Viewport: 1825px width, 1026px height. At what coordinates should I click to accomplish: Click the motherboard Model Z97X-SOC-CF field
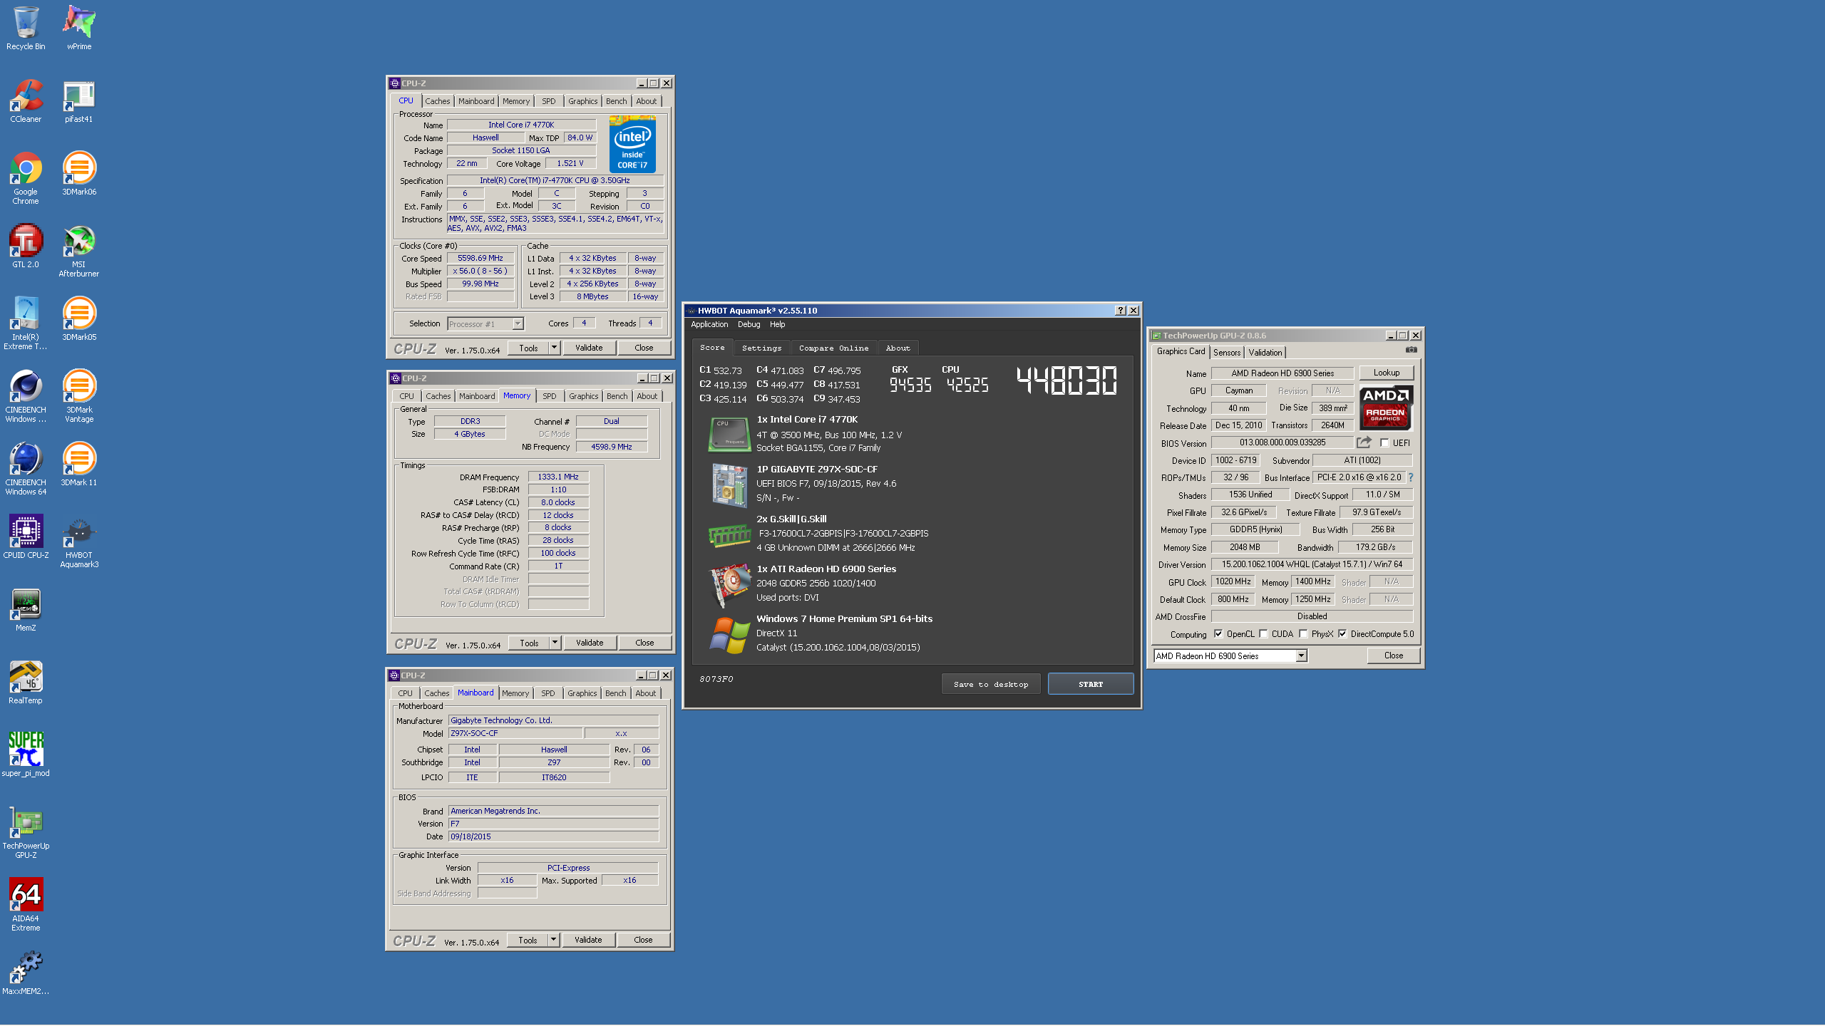pyautogui.click(x=515, y=733)
